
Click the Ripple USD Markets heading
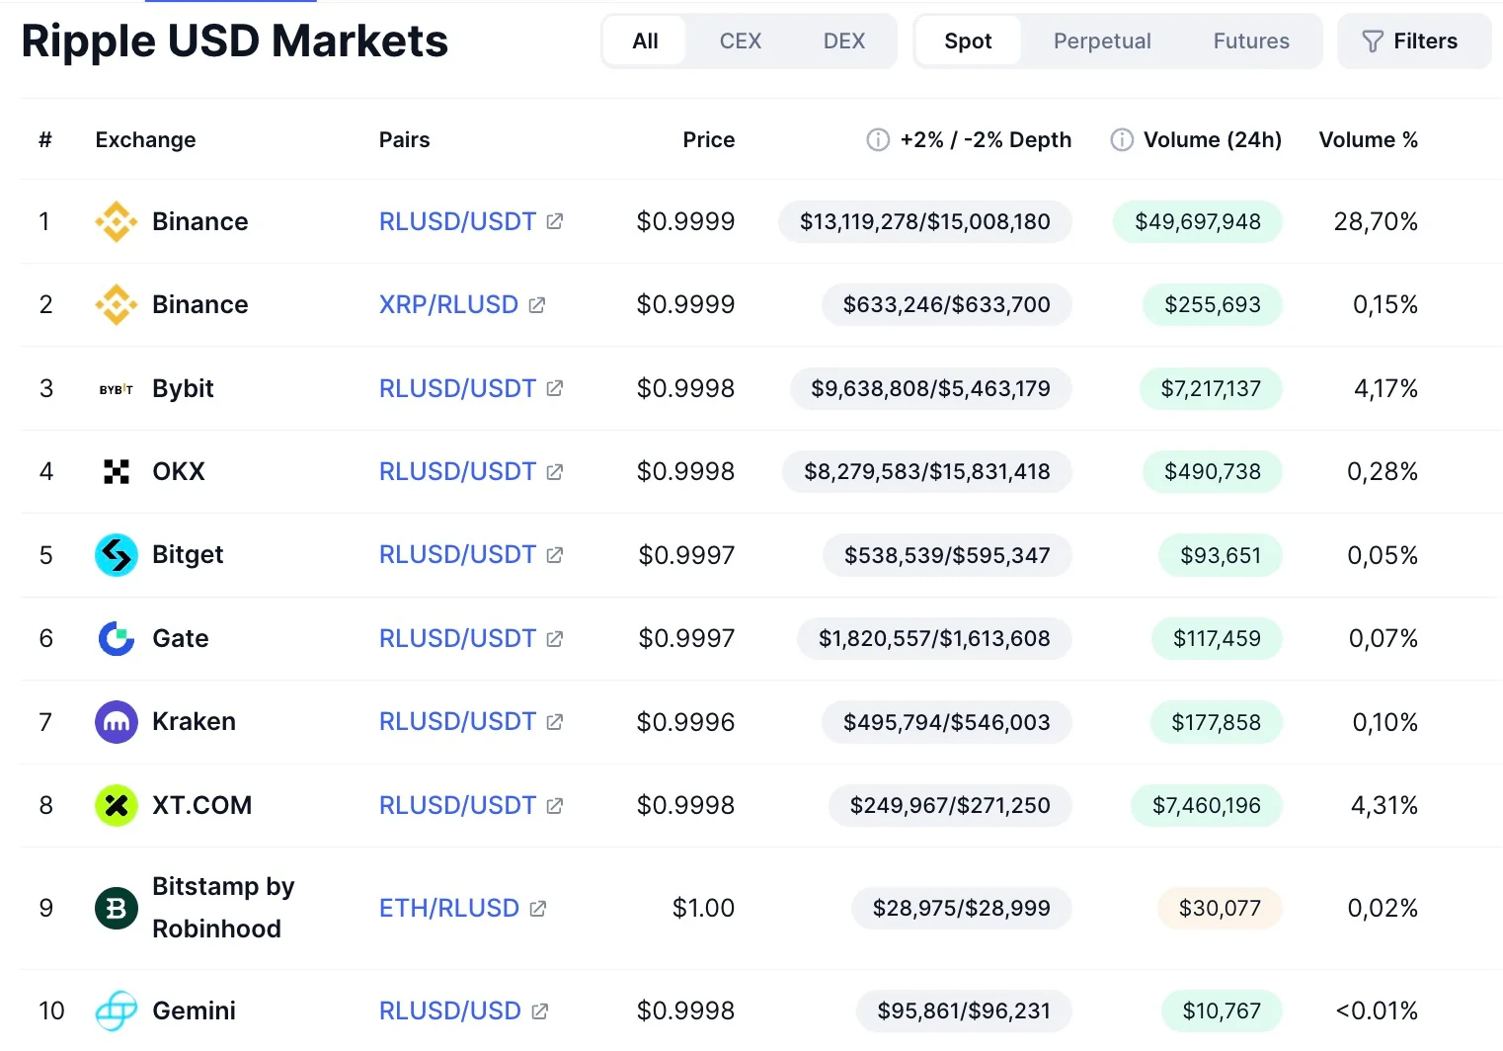click(x=235, y=41)
